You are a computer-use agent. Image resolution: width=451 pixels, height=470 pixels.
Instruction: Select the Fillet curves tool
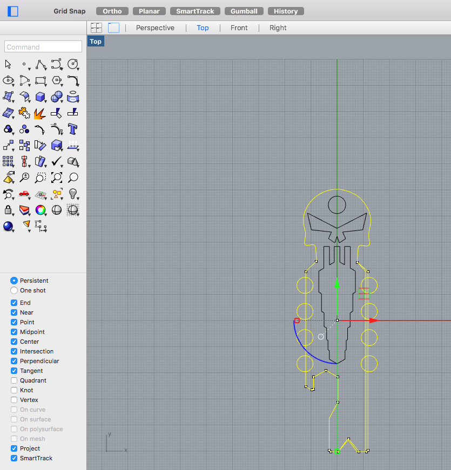click(72, 80)
